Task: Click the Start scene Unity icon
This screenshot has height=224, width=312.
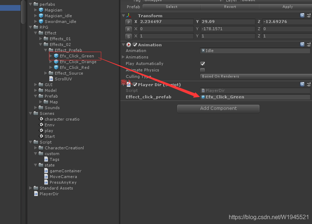Action: coord(41,136)
